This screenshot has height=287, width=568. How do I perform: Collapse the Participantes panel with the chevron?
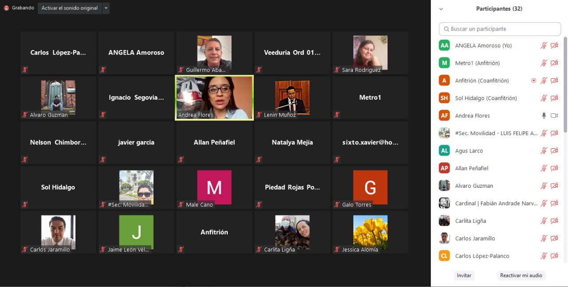(x=441, y=9)
